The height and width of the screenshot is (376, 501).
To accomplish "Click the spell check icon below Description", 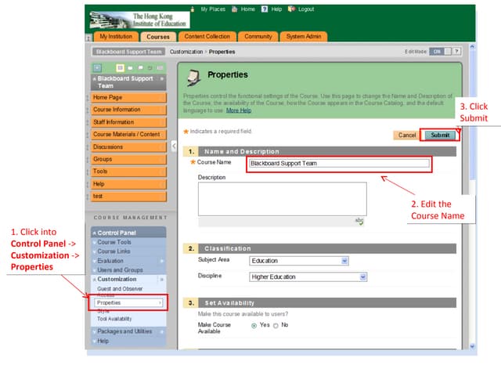I will [359, 221].
